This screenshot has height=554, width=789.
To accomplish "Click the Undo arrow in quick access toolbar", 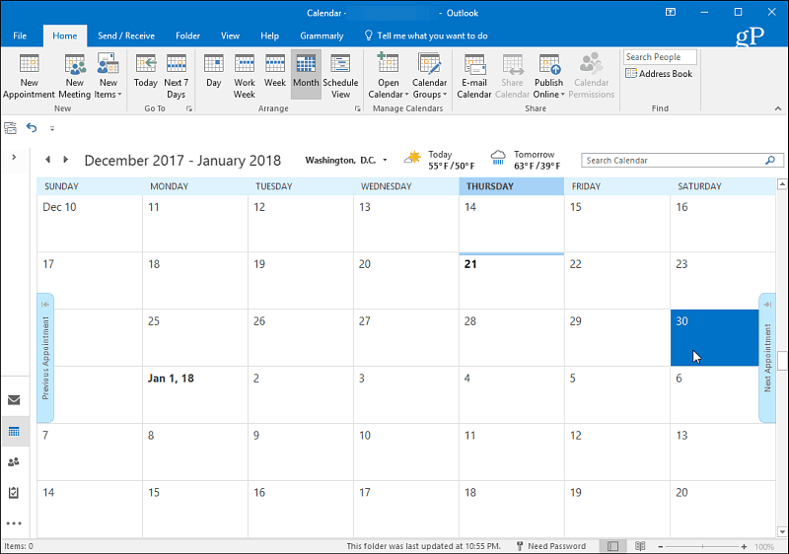I will coord(32,128).
